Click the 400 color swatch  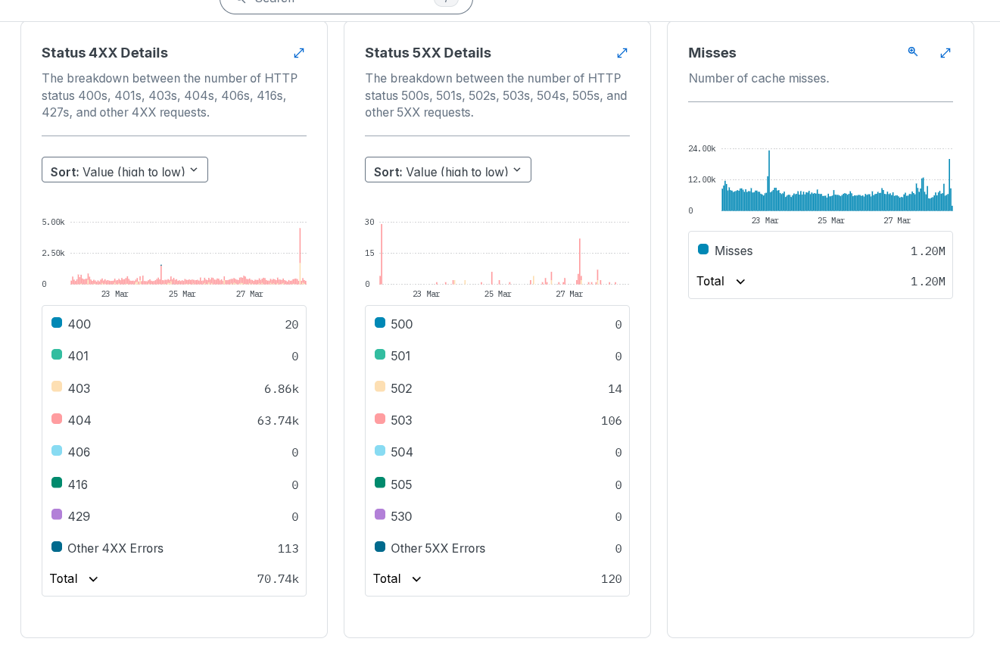point(57,323)
